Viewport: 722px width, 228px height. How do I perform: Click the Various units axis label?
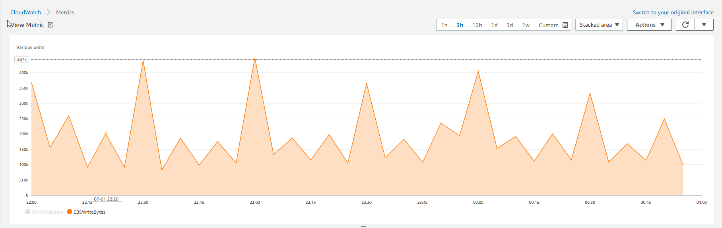tap(30, 47)
